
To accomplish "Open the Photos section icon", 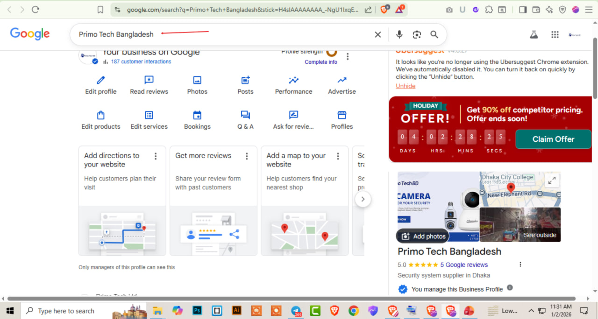I will (x=197, y=80).
